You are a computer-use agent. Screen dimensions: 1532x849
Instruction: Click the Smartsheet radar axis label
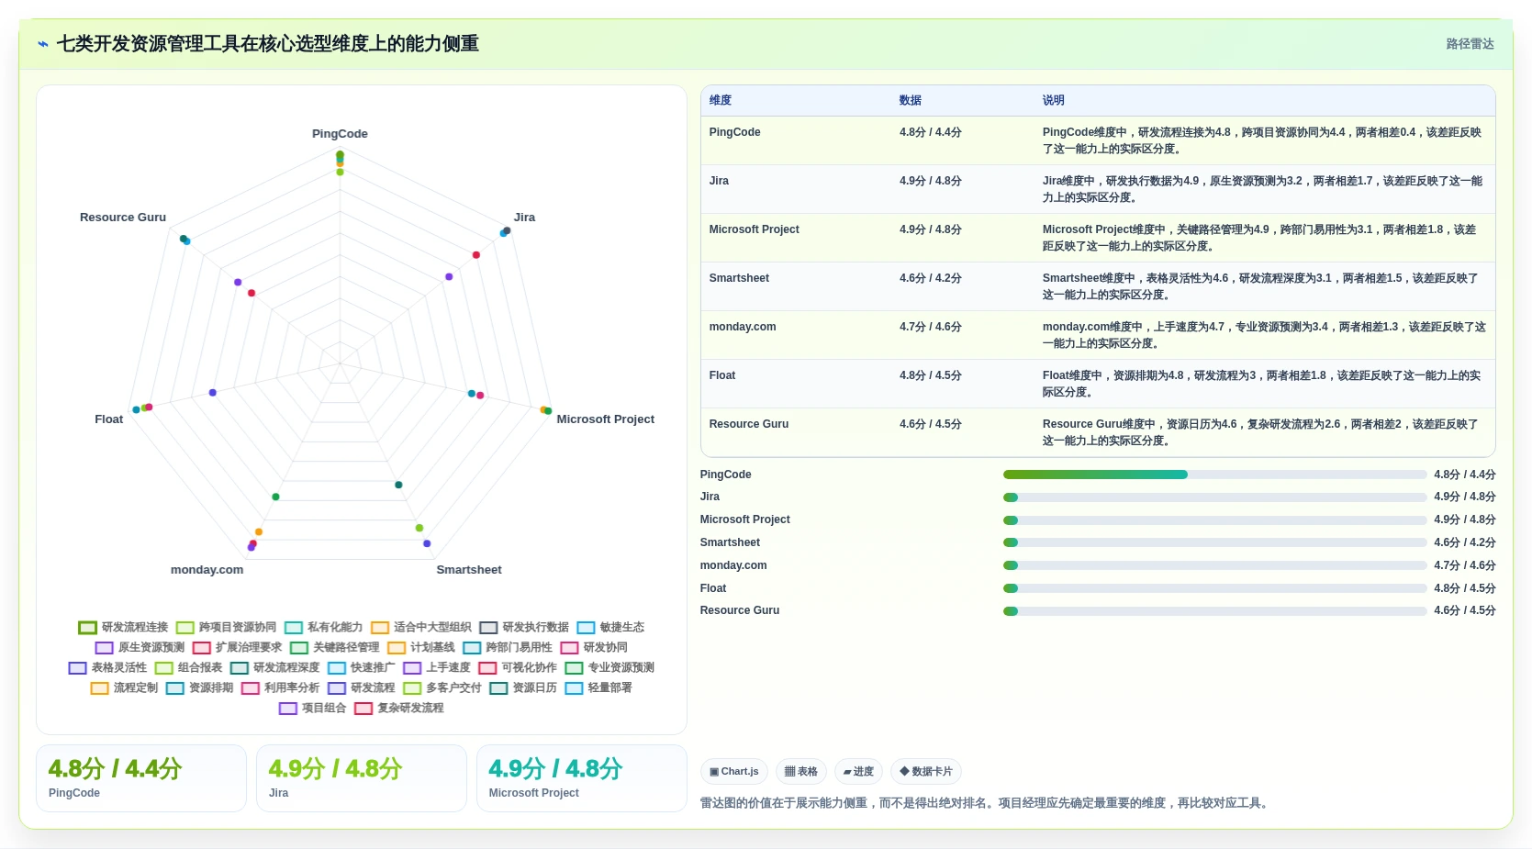click(x=469, y=570)
